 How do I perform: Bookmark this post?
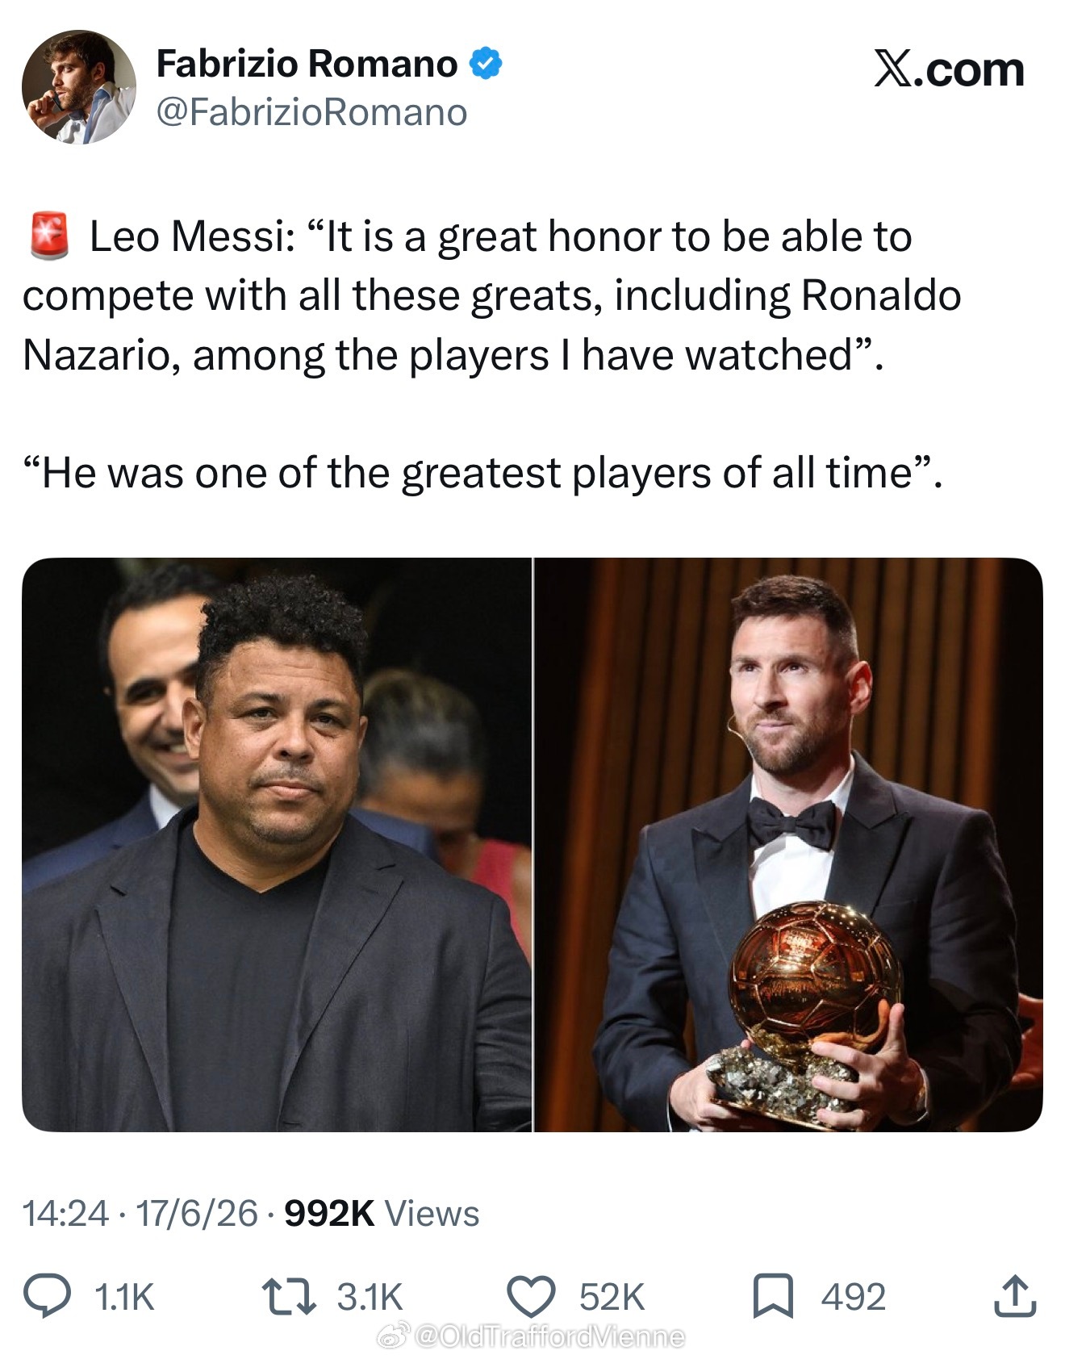click(x=773, y=1297)
